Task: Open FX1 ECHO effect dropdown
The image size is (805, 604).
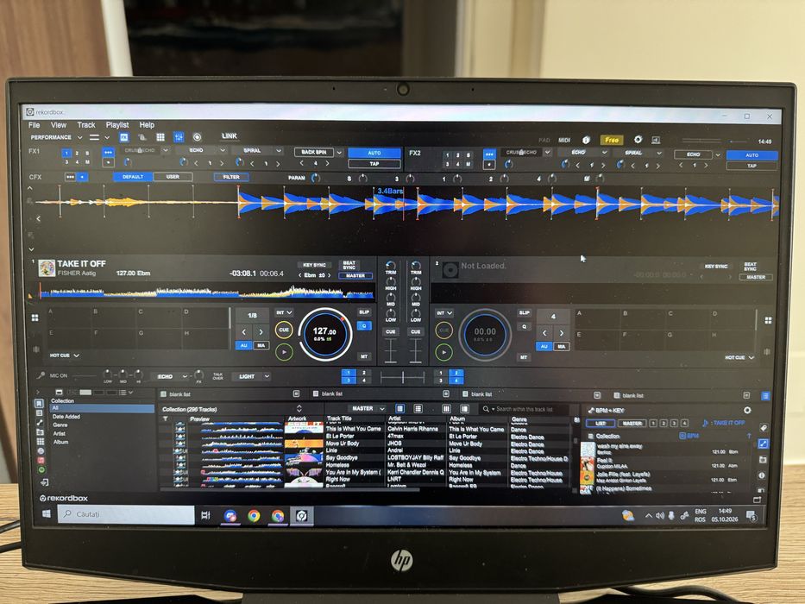Action: 223,150
